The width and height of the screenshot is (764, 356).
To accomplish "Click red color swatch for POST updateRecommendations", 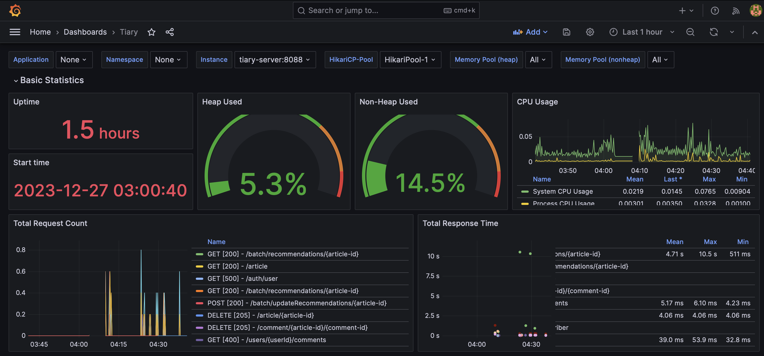I will 200,303.
